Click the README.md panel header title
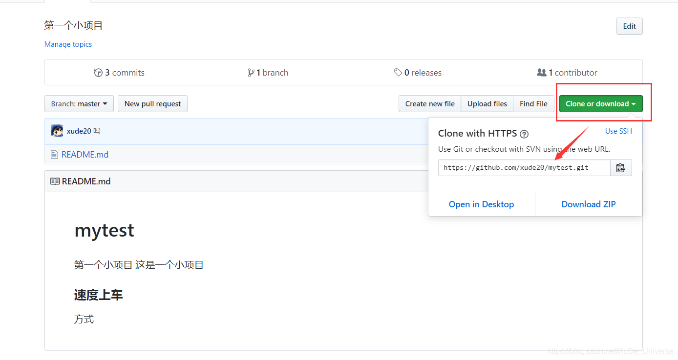The height and width of the screenshot is (360, 678). point(86,181)
